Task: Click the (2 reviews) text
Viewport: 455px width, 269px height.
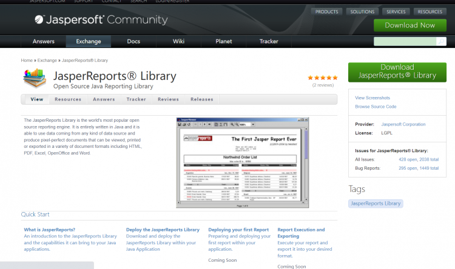Action: [x=323, y=85]
